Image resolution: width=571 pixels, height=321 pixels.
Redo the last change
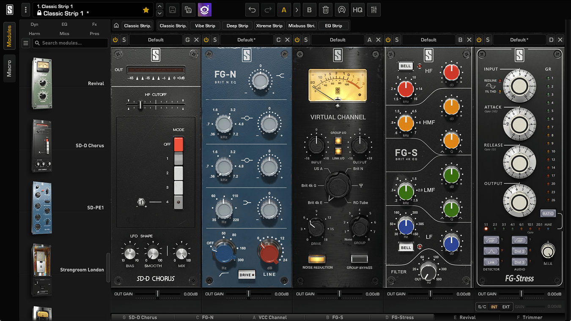pyautogui.click(x=268, y=10)
